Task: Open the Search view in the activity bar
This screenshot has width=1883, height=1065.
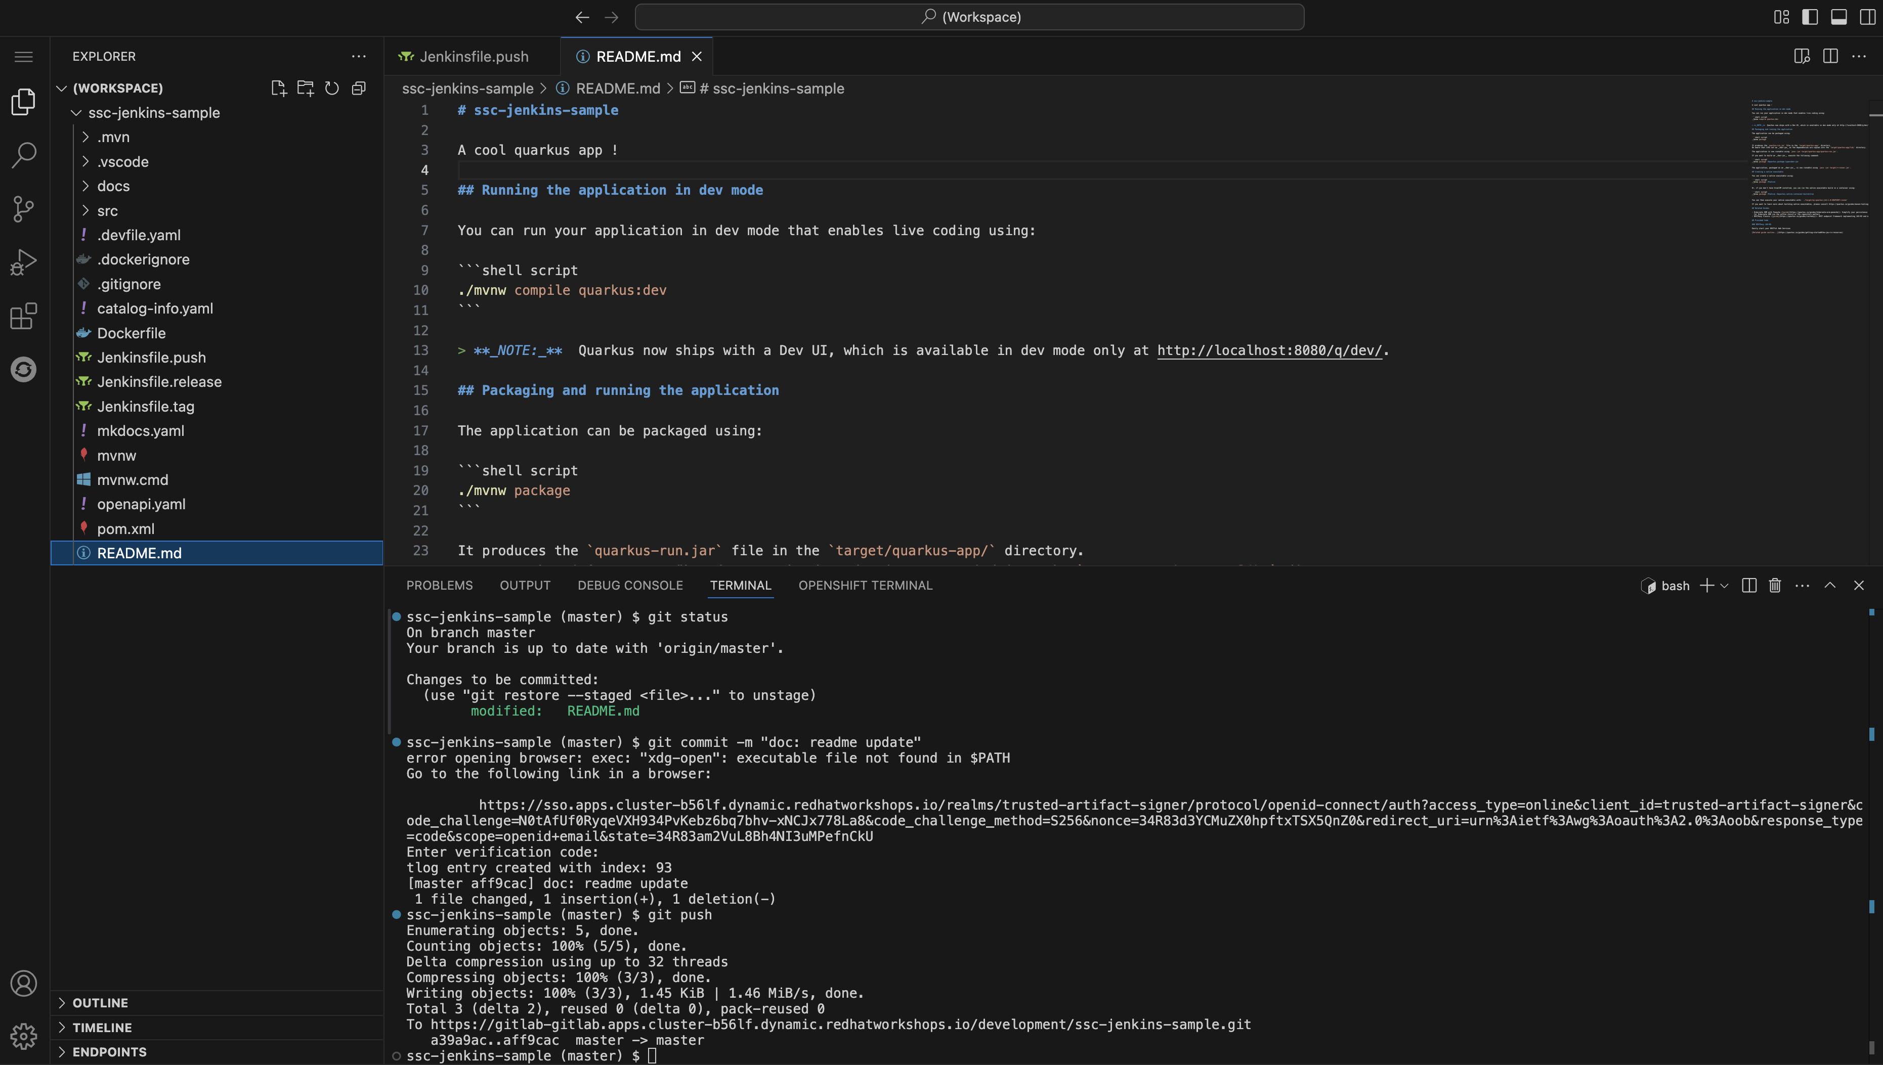Action: pyautogui.click(x=23, y=154)
